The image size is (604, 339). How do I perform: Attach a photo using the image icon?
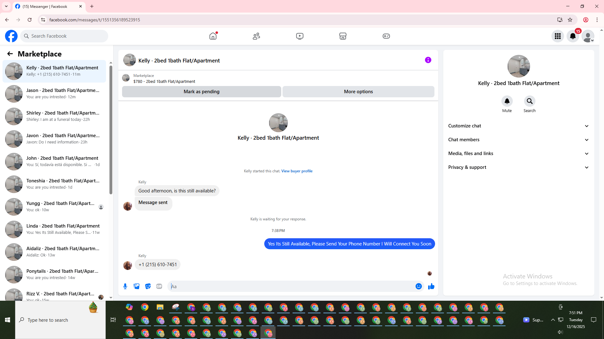pos(137,286)
